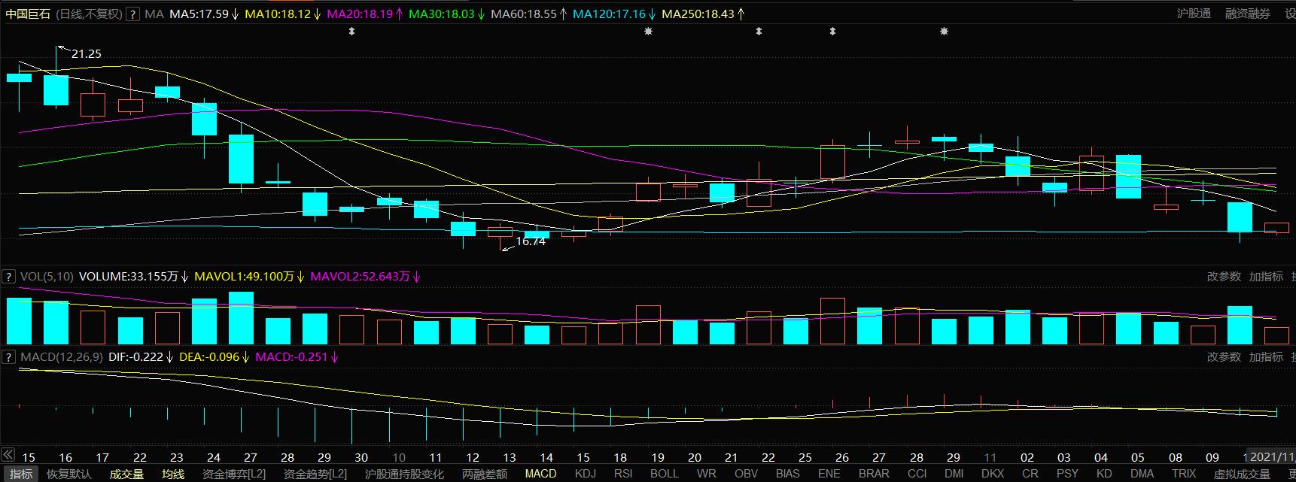Open the 沪股通 link at top right

coord(1194,14)
